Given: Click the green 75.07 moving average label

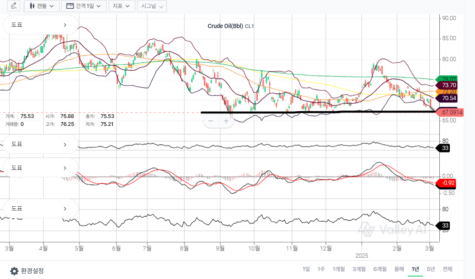Looking at the screenshot, I should tap(449, 79).
